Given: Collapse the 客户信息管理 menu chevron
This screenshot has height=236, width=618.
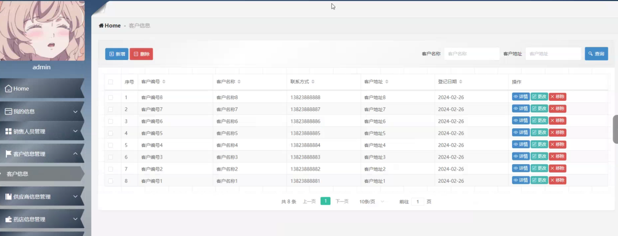Looking at the screenshot, I should pos(75,154).
